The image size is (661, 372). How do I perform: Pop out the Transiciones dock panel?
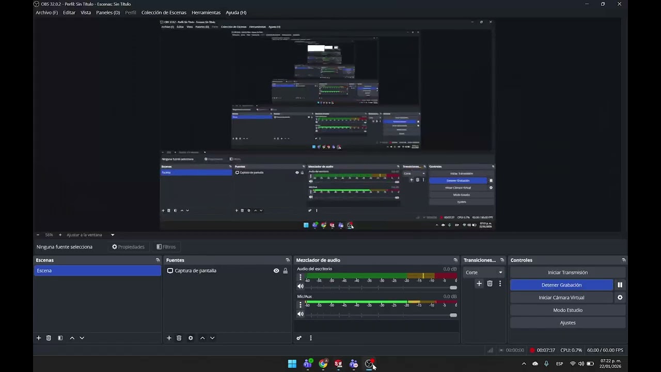(x=502, y=260)
